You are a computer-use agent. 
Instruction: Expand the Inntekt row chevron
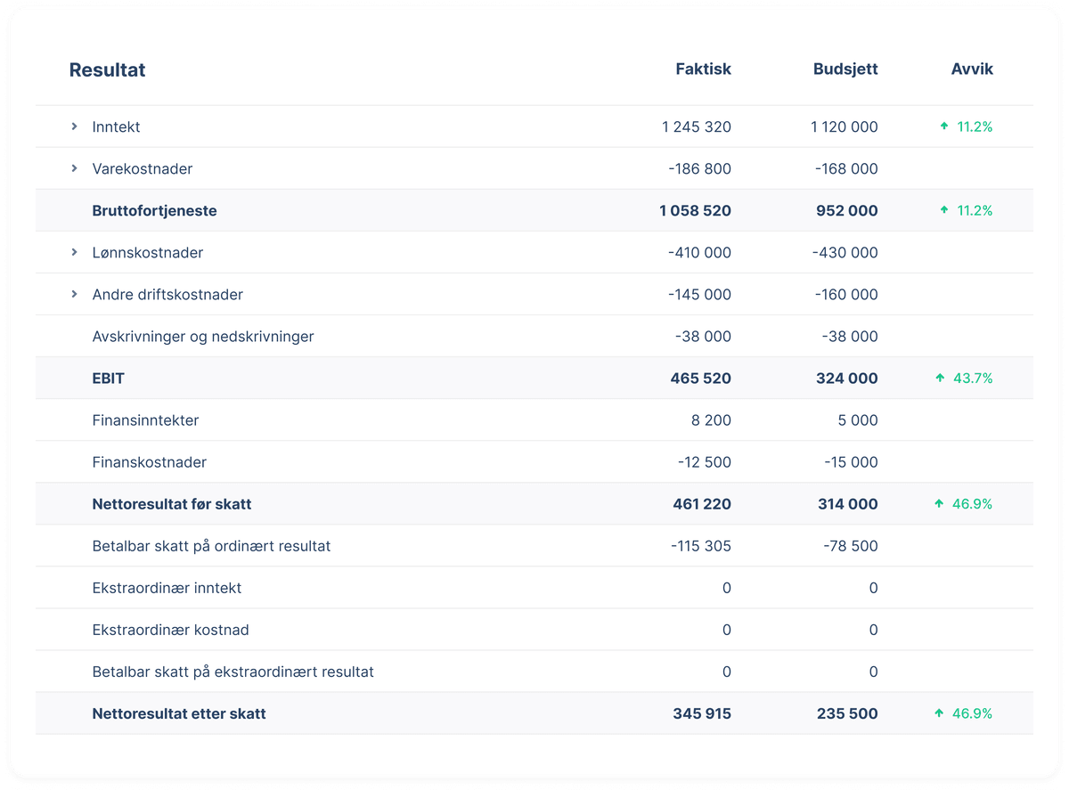(x=75, y=126)
